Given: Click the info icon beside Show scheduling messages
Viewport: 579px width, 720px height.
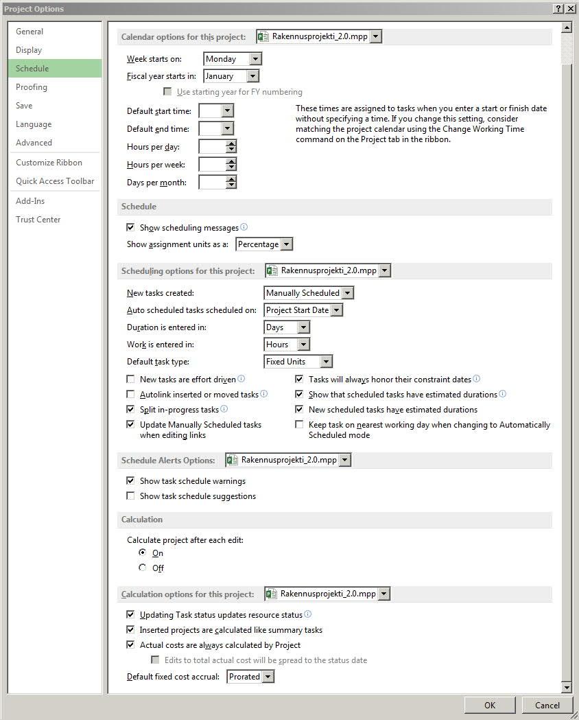Looking at the screenshot, I should pyautogui.click(x=244, y=227).
